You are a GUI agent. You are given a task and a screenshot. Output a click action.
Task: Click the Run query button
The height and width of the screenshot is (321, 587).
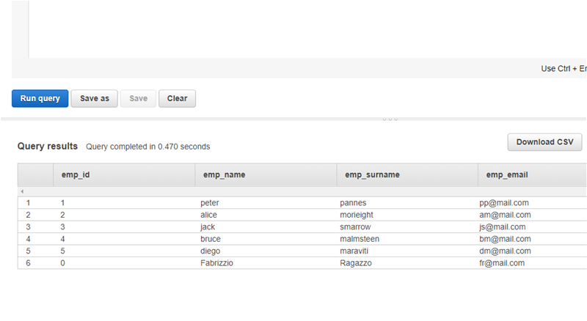click(x=40, y=98)
